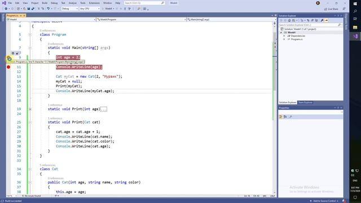Open File Explorer from the taskbar
Viewport: 361px width, 203px height.
point(355,28)
